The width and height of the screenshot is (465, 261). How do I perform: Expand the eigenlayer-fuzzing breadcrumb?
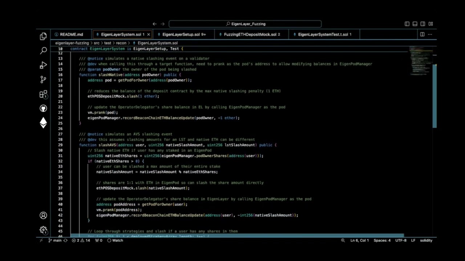tap(72, 43)
